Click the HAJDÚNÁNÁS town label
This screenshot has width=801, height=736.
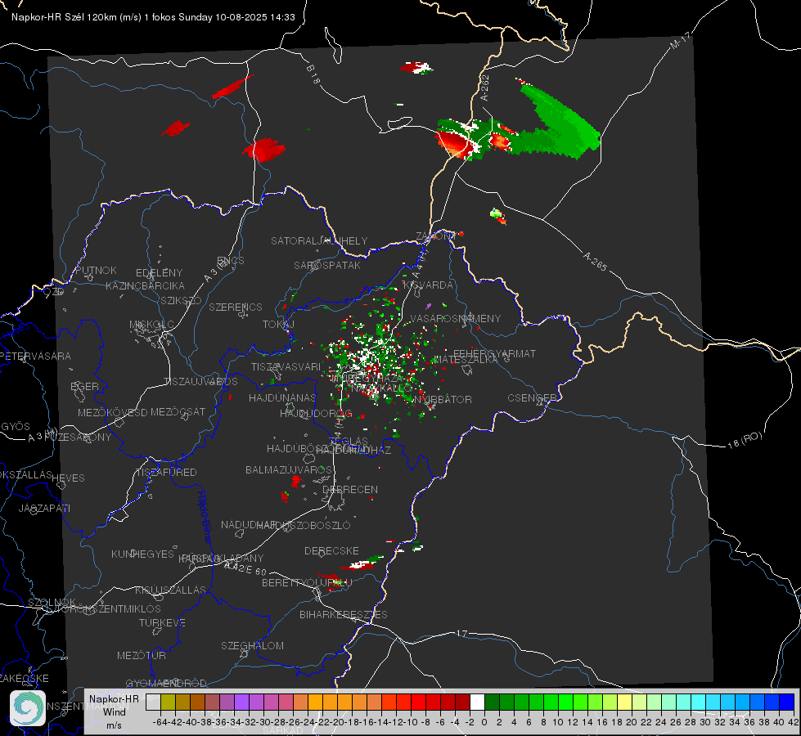(x=282, y=397)
